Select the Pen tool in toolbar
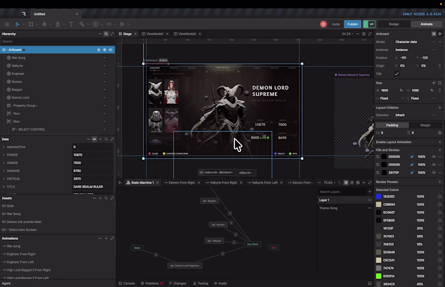The image size is (445, 287). click(x=58, y=24)
